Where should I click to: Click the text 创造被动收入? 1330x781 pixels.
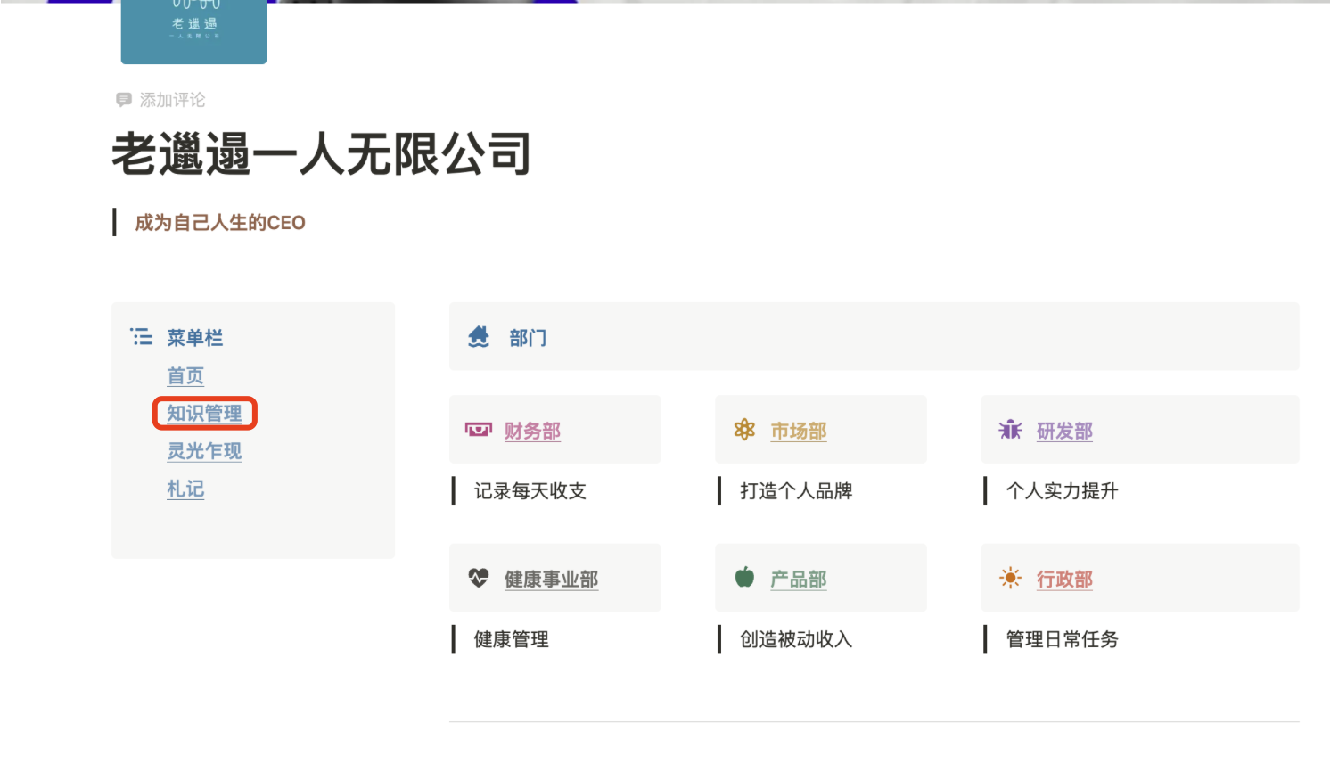[796, 639]
